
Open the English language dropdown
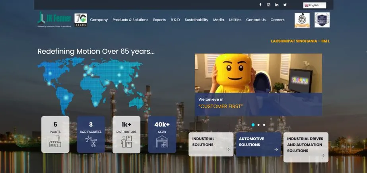click(x=315, y=6)
